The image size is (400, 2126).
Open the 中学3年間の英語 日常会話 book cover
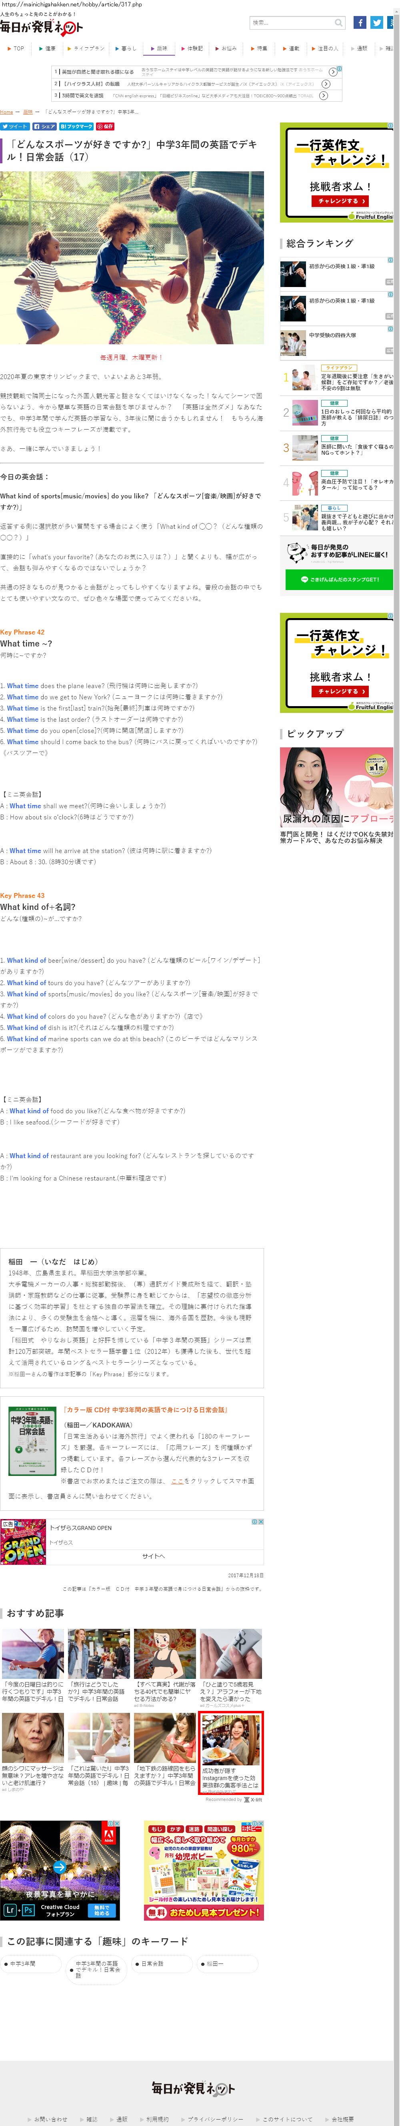click(32, 1440)
